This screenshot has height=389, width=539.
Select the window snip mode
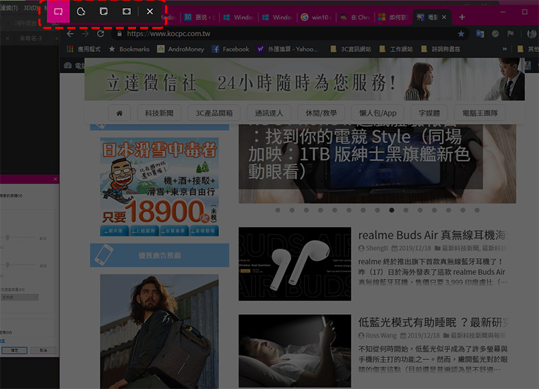click(104, 11)
